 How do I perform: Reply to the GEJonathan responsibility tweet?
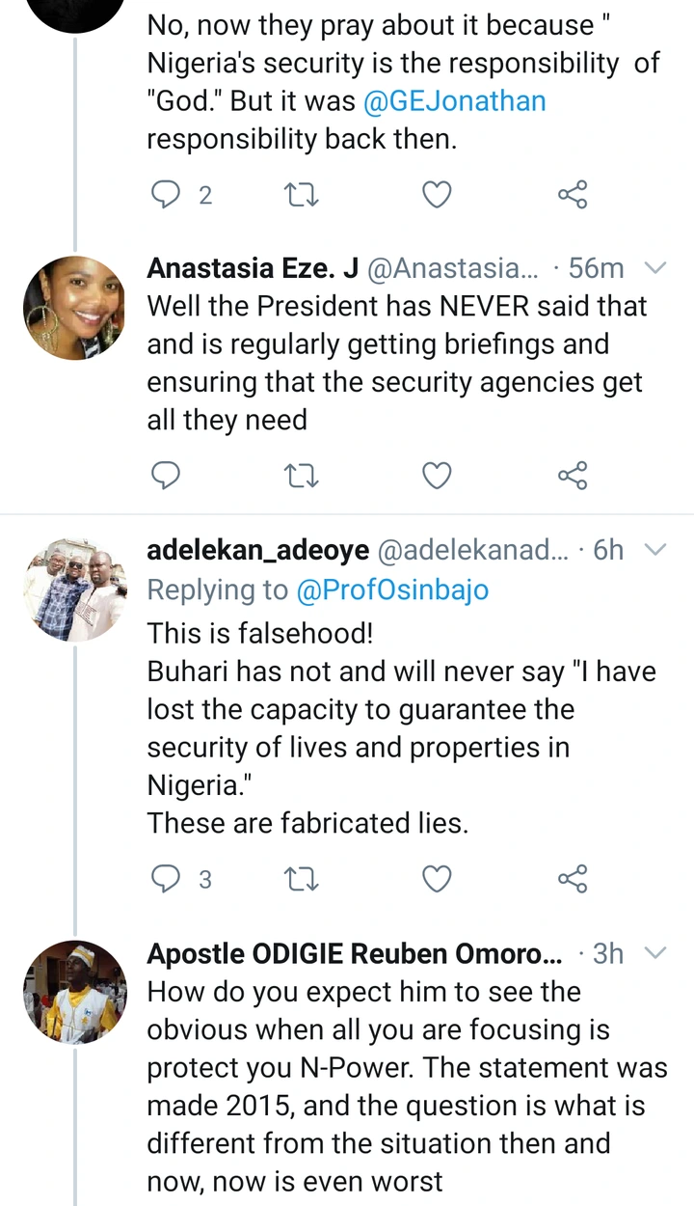tap(168, 196)
